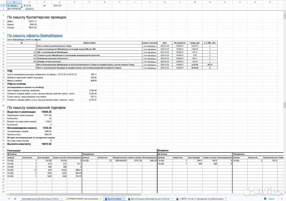Open dropdown arrow on Бухгалтерия tab
This screenshot has width=286, height=201.
point(124,198)
